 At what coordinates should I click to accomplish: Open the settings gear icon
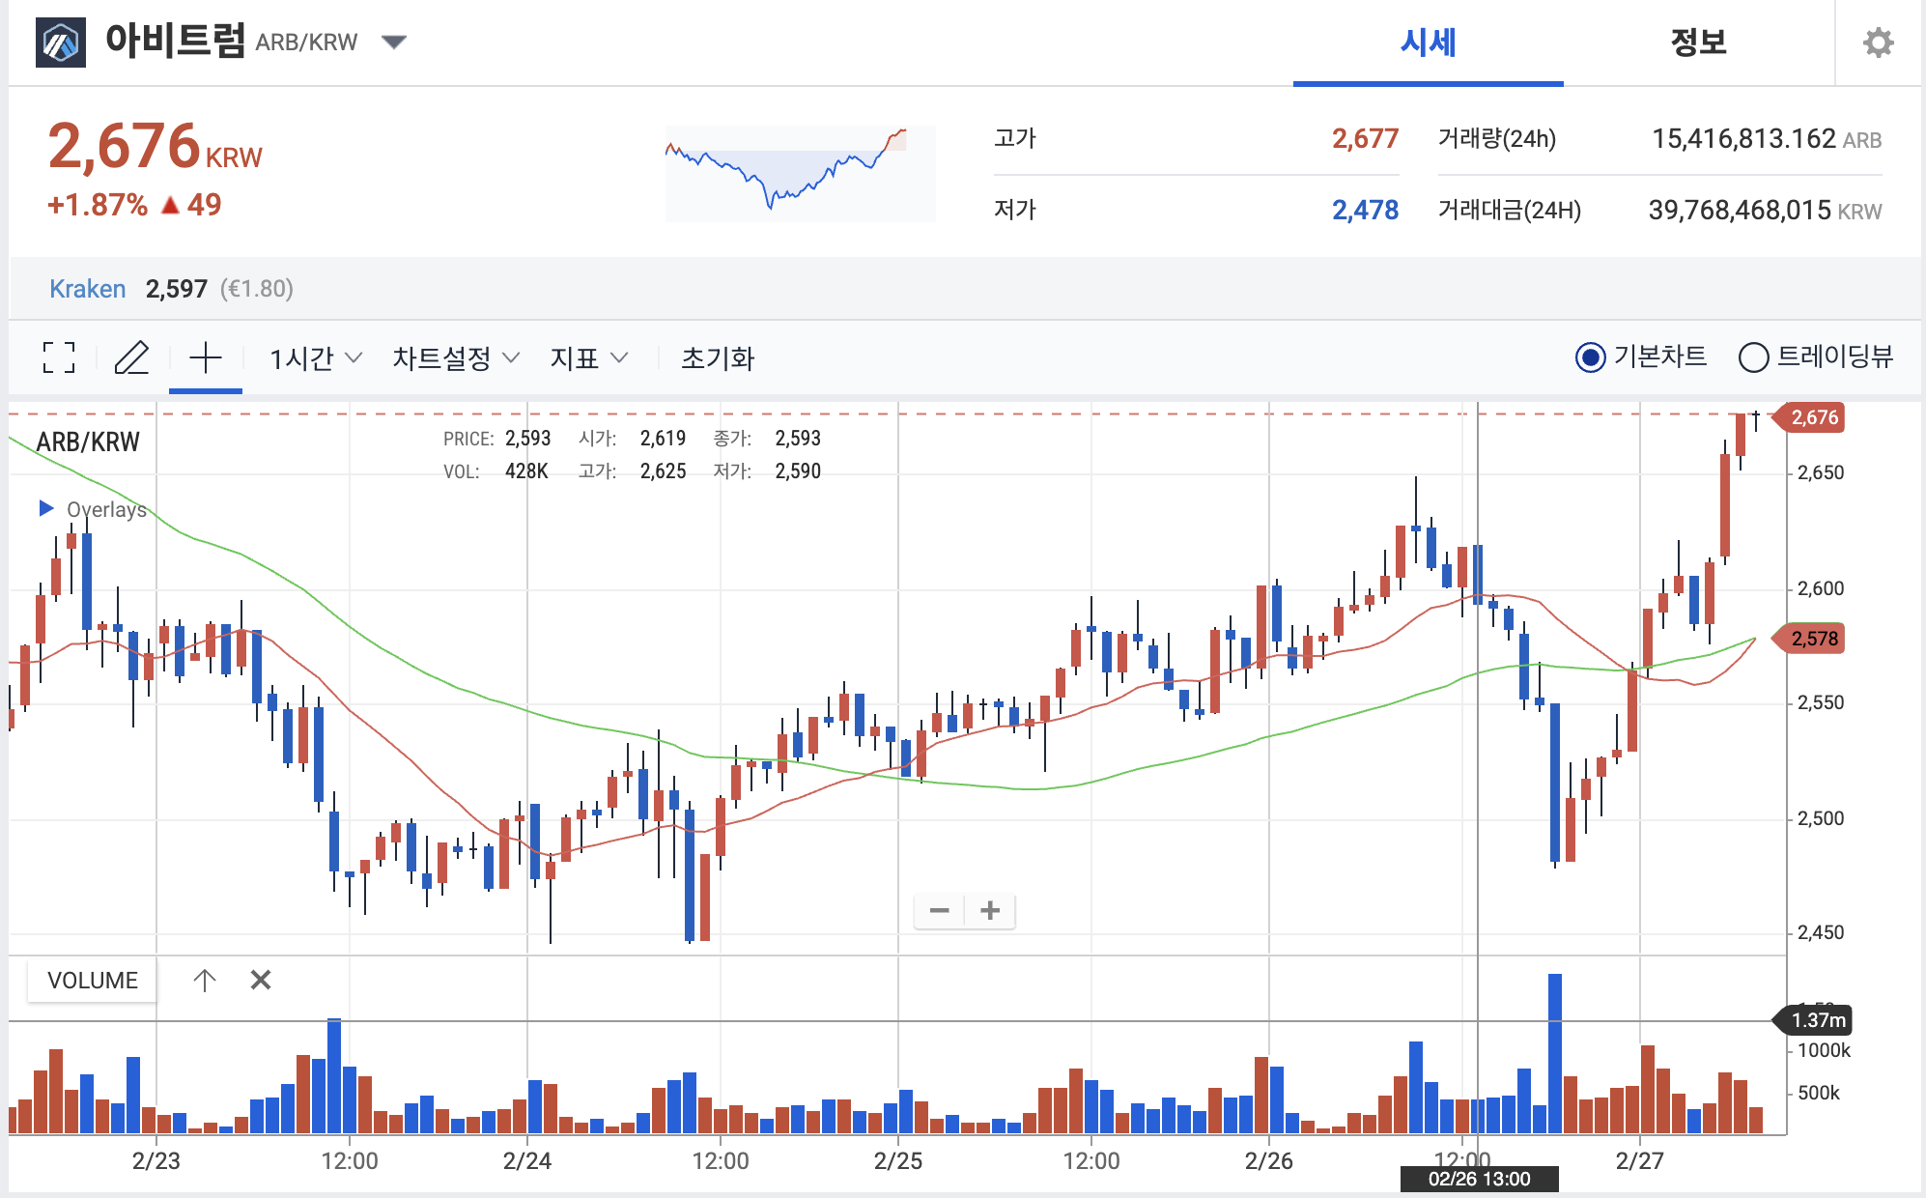click(x=1878, y=43)
